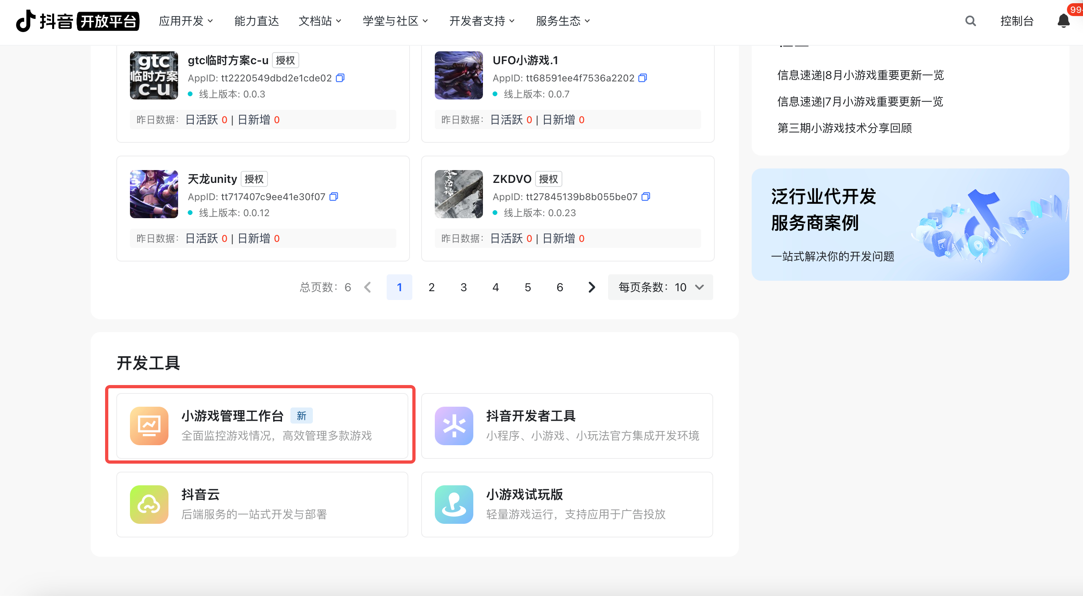Image resolution: width=1083 pixels, height=596 pixels.
Task: Copy the ZKDVO AppID
Action: click(x=646, y=197)
